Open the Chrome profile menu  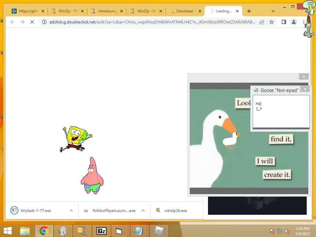(294, 22)
